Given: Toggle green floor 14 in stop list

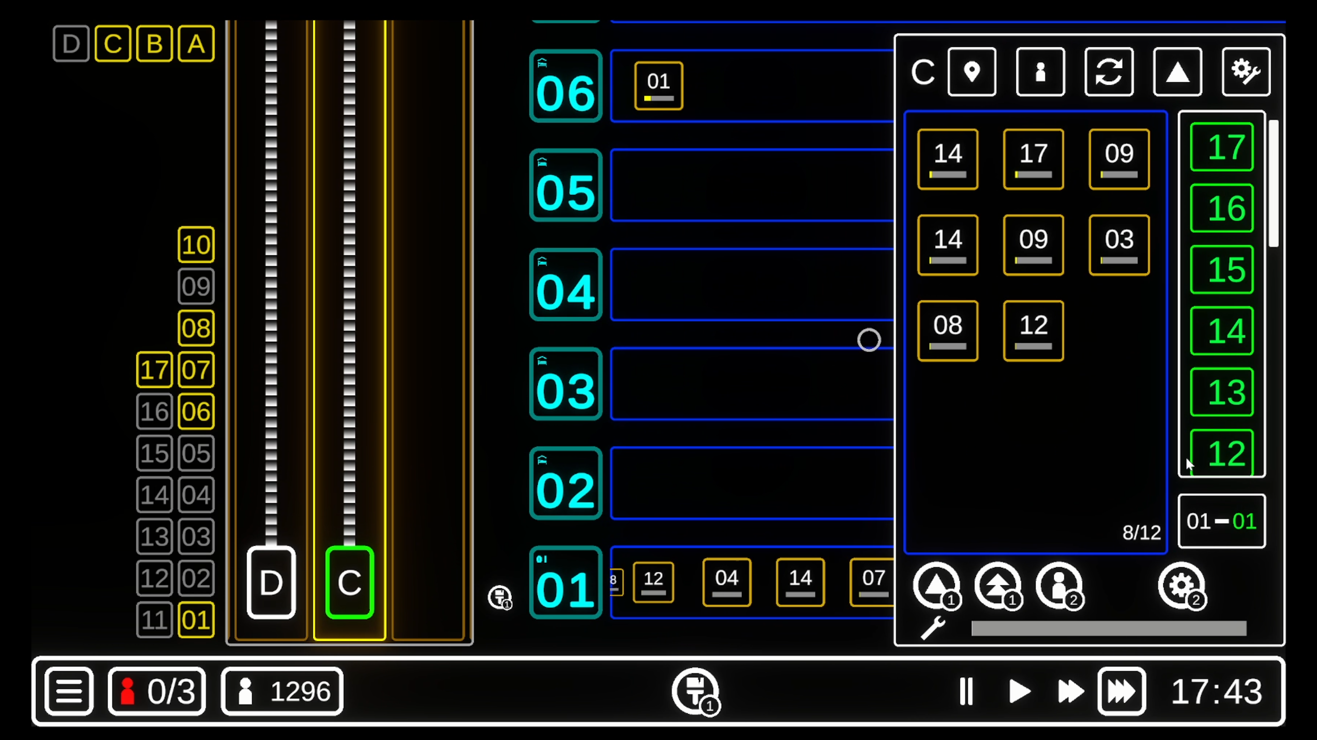Looking at the screenshot, I should [x=1222, y=331].
